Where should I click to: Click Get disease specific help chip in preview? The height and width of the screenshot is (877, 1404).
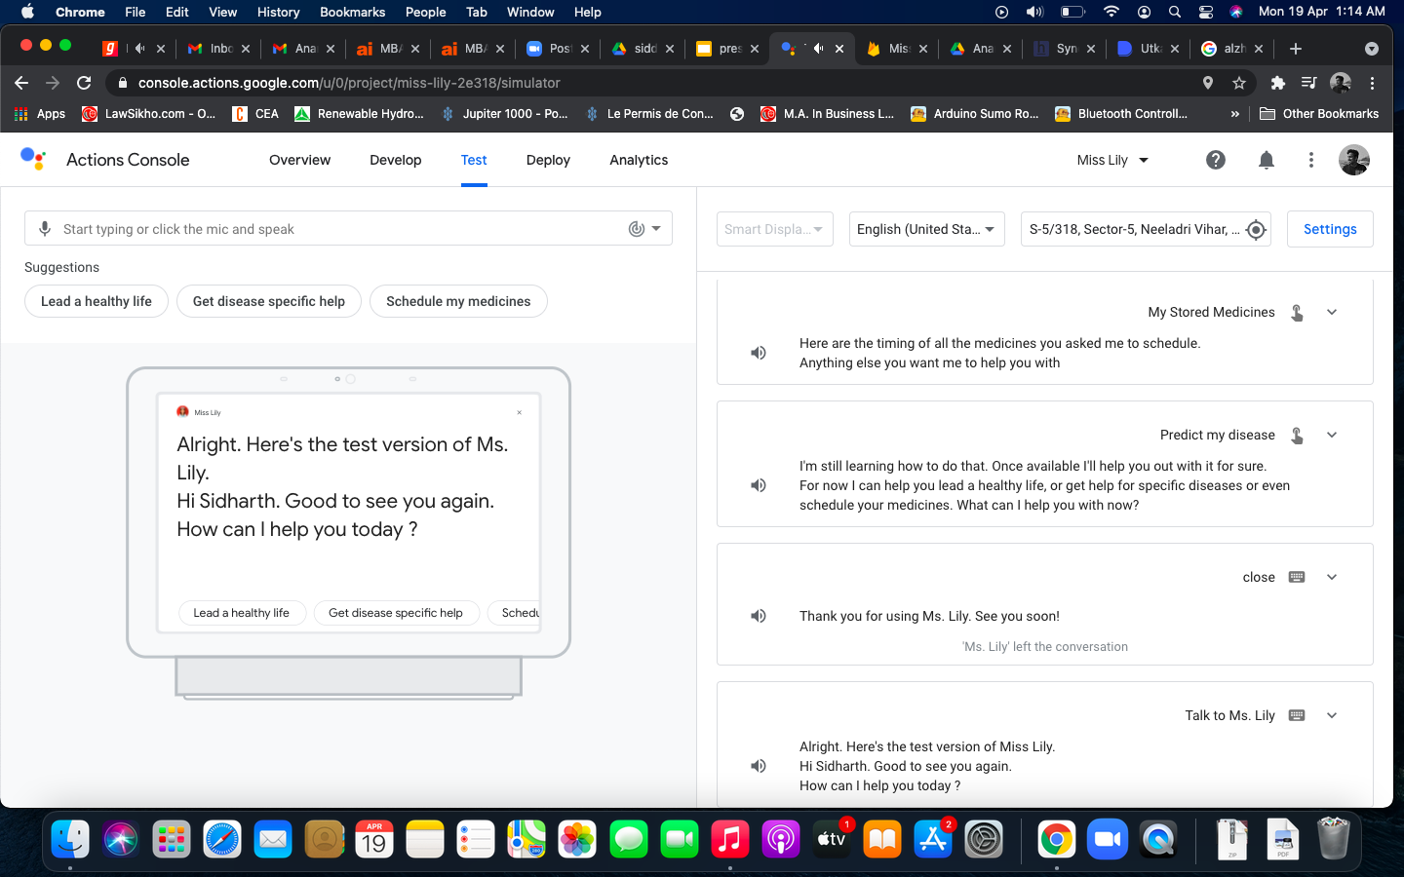[x=396, y=613]
